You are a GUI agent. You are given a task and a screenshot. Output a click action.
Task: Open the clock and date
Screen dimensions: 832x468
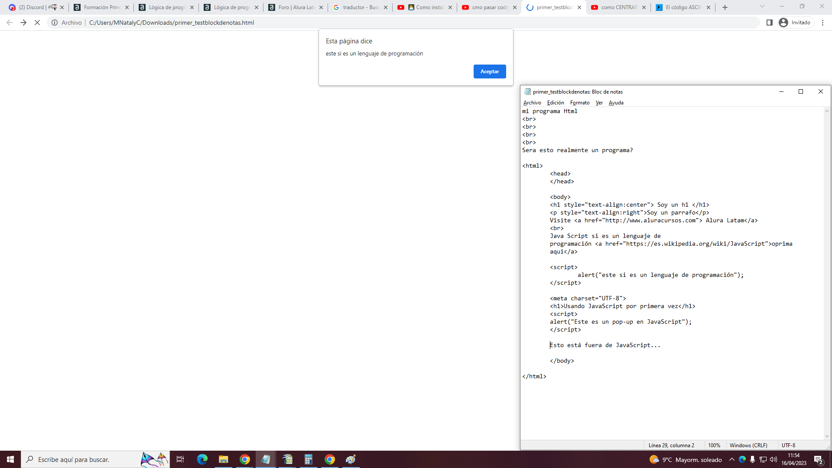click(794, 459)
